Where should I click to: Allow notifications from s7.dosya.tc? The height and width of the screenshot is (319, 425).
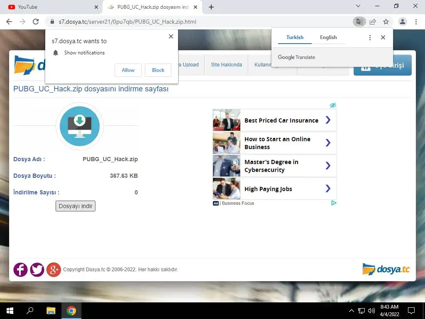[128, 70]
